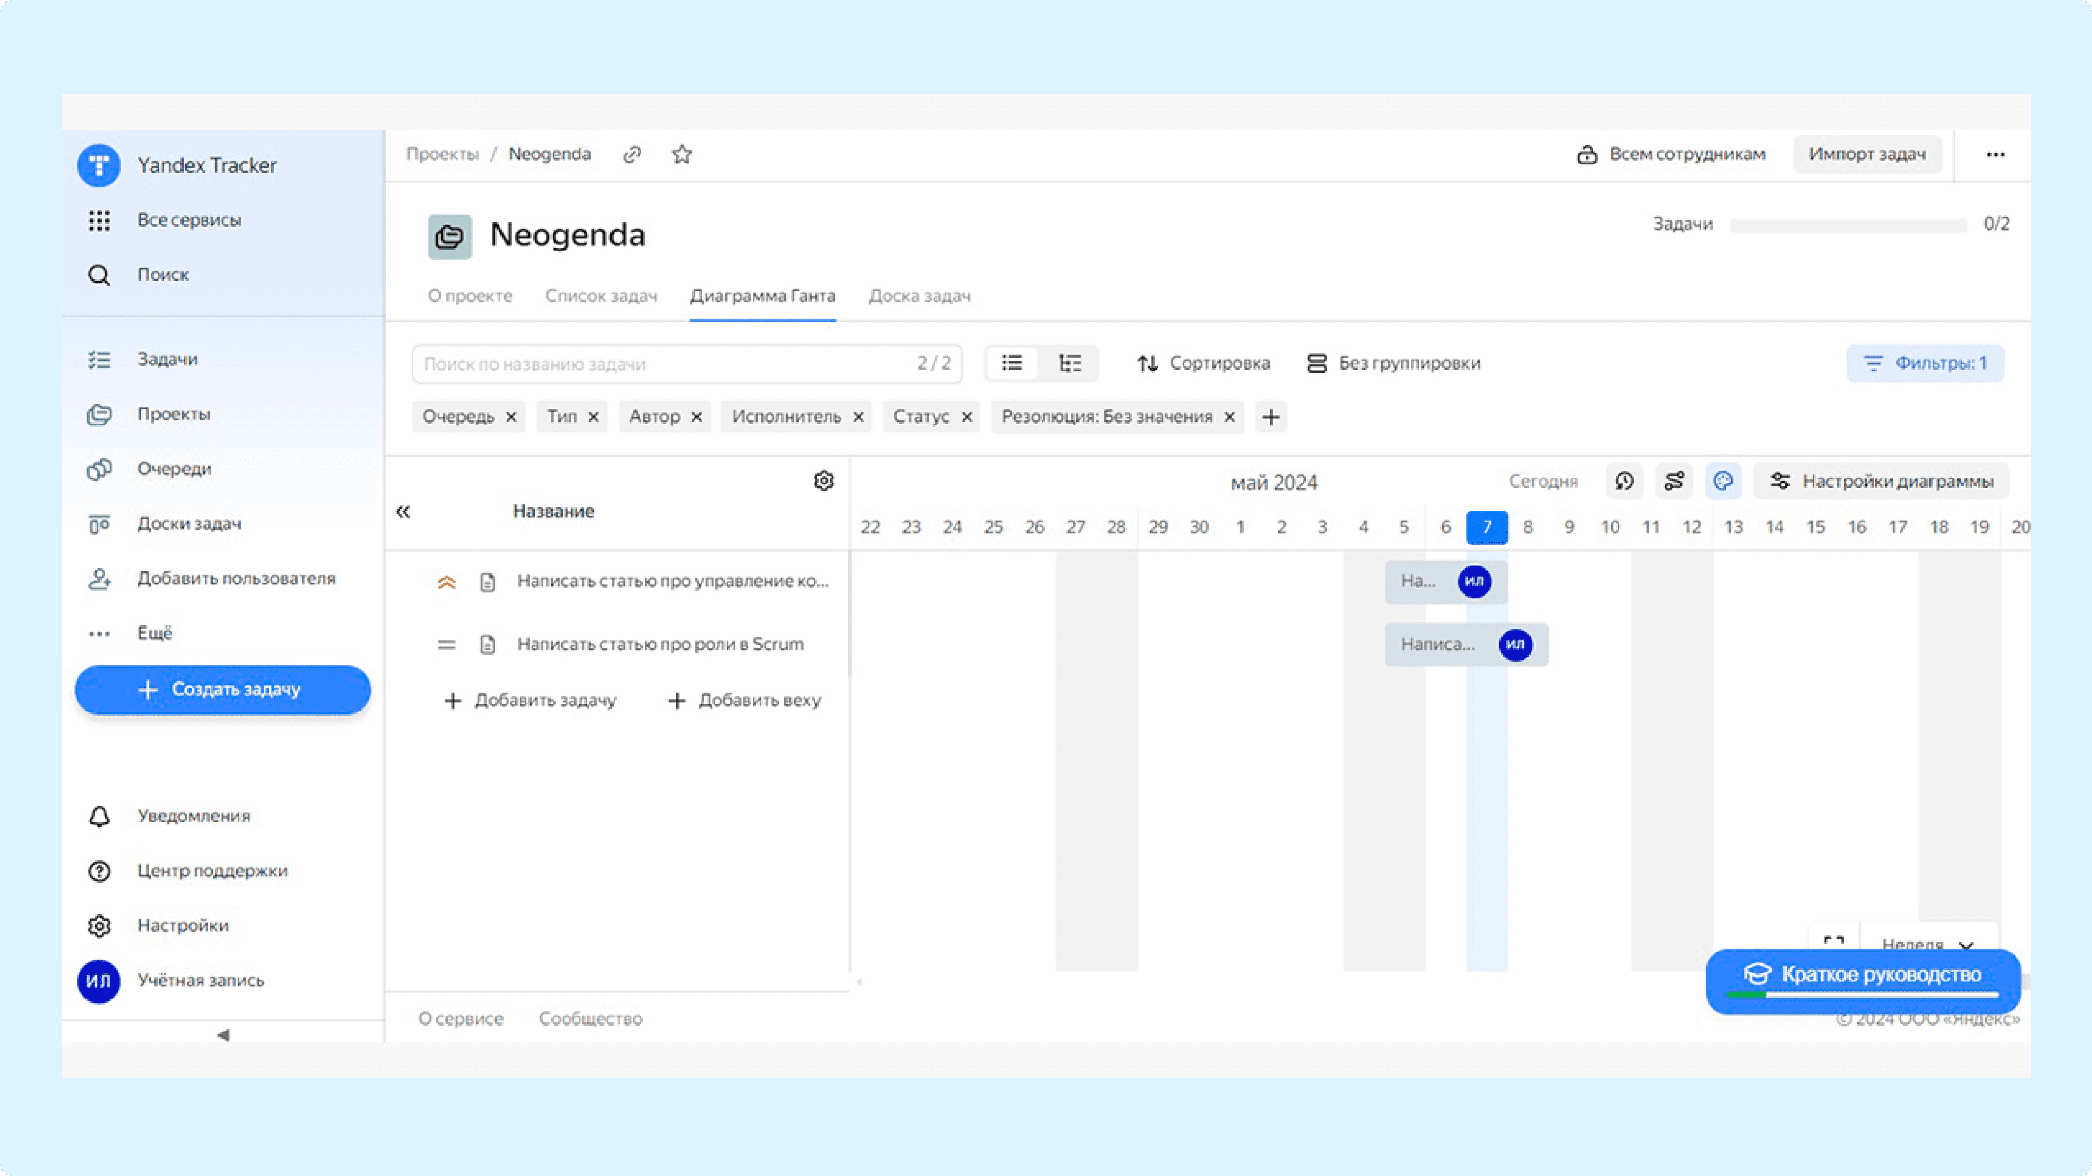Open the All services grid icon
Screen dimensions: 2092x1176
click(99, 220)
